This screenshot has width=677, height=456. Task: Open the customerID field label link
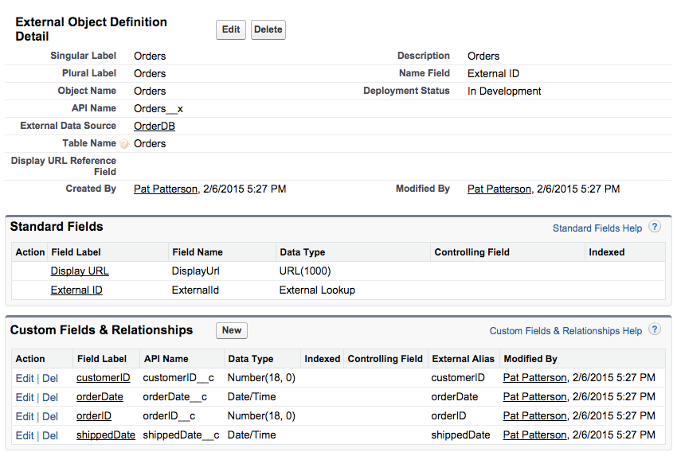[x=103, y=377]
